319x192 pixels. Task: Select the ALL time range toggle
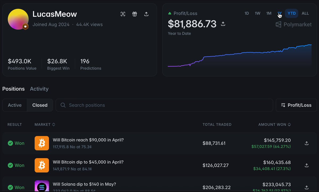(x=305, y=13)
